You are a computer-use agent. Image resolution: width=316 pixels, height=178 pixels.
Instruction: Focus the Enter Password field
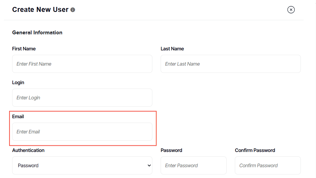[193, 166]
